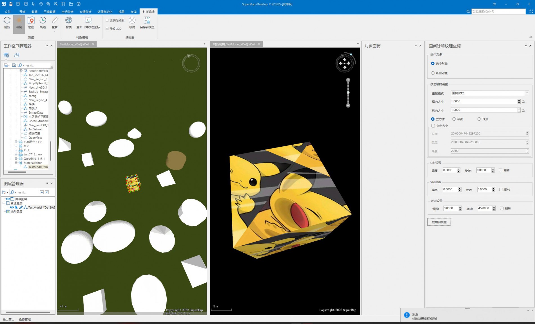The image size is (535, 324).
Task: Close the 消息 notification popup
Action: point(532,310)
